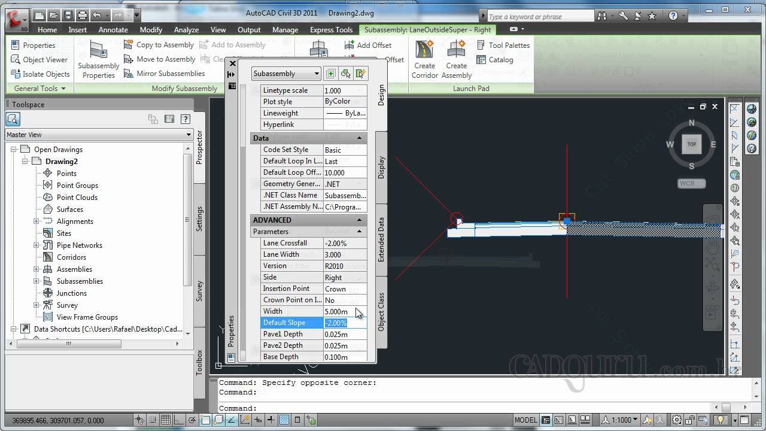The height and width of the screenshot is (431, 766).
Task: Toggle the PICKADD button in Properties palette
Action: coord(330,74)
